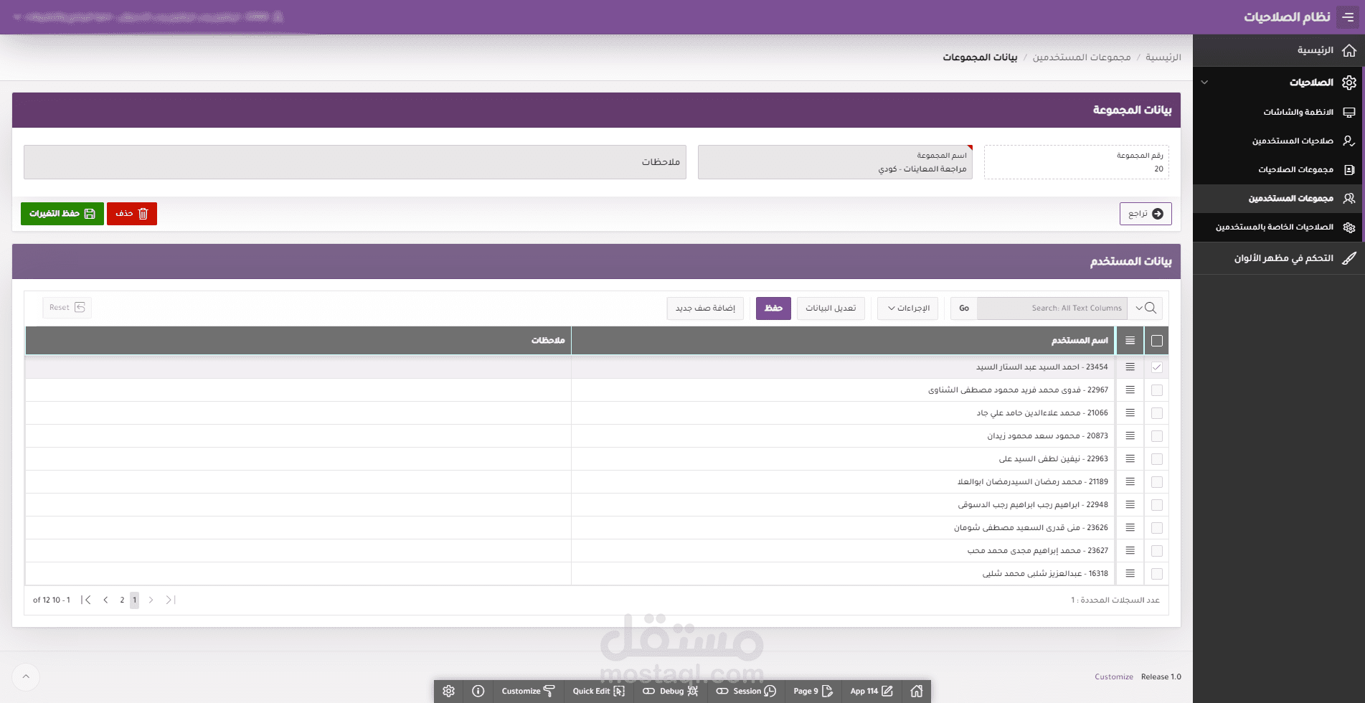The width and height of the screenshot is (1365, 703).
Task: Open مجموعات الصلاحيات in the sidebar
Action: tap(1279, 169)
